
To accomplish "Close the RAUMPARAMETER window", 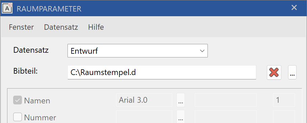I will pos(294,8).
